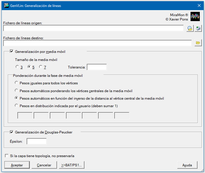This screenshot has height=173, width=205.
Task: Select 'Pesos iguales para todos los vértices'
Action: point(16,83)
